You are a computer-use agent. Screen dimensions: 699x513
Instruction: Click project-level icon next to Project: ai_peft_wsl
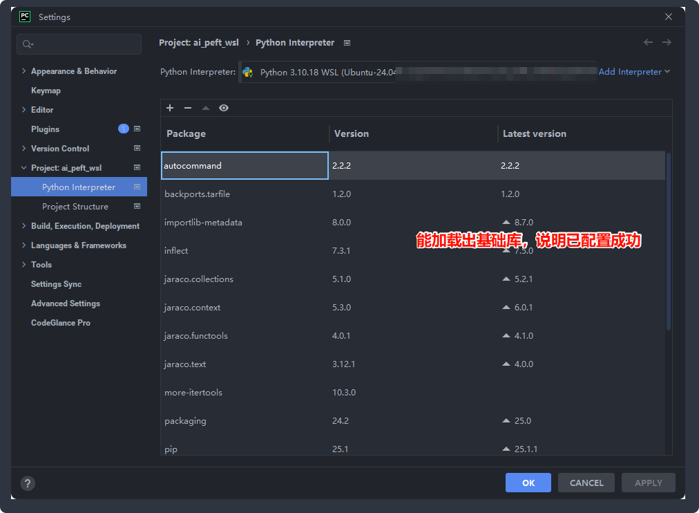[137, 168]
